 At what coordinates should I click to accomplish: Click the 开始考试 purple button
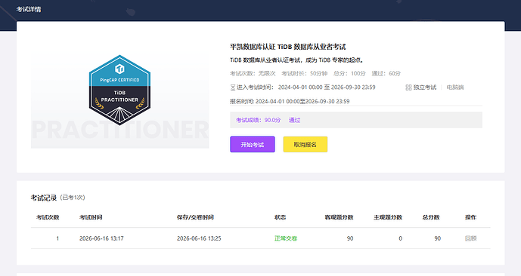click(x=253, y=145)
